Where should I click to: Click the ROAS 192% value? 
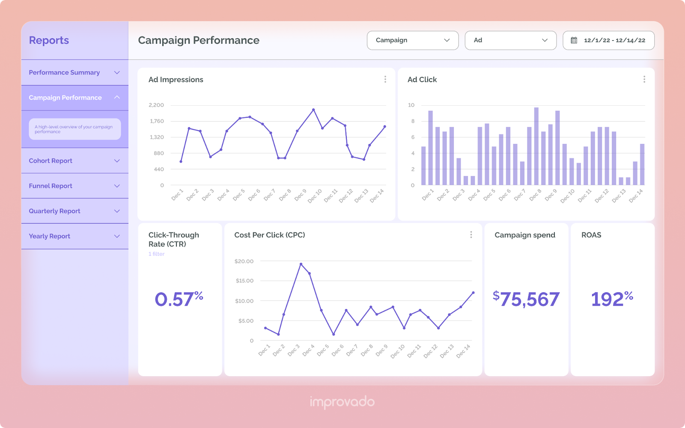612,299
